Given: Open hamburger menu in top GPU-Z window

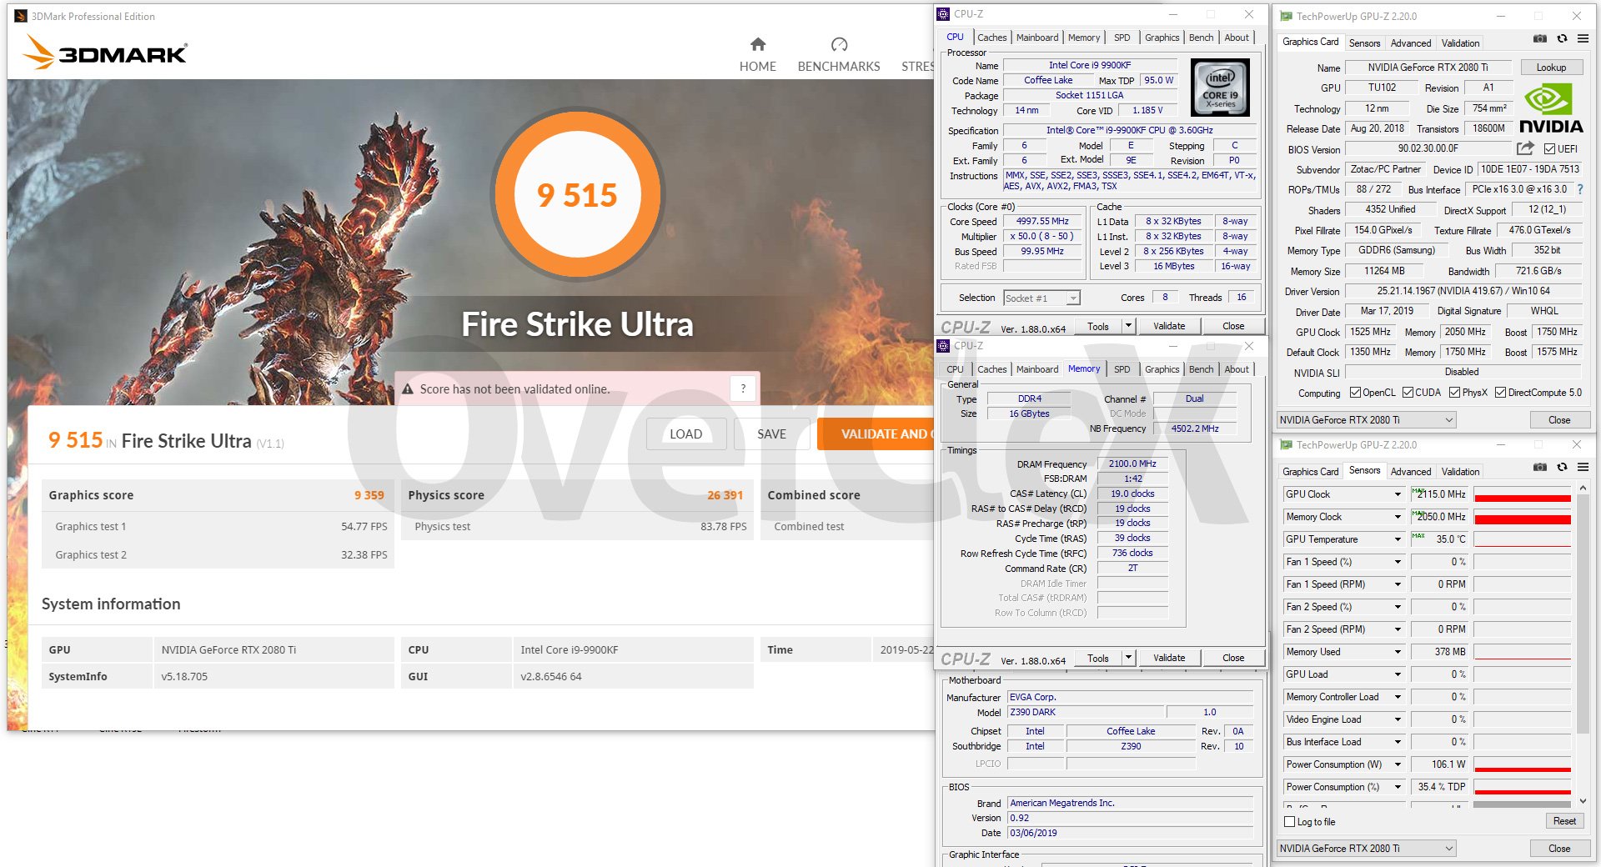Looking at the screenshot, I should (1583, 39).
